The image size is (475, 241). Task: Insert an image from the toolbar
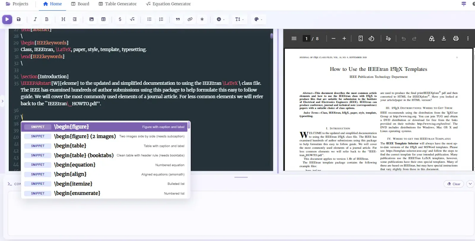tap(91, 19)
